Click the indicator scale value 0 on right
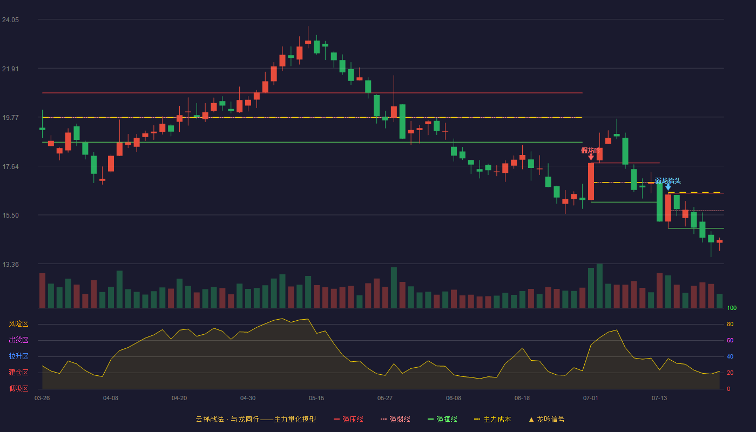Image resolution: width=756 pixels, height=432 pixels. click(728, 389)
